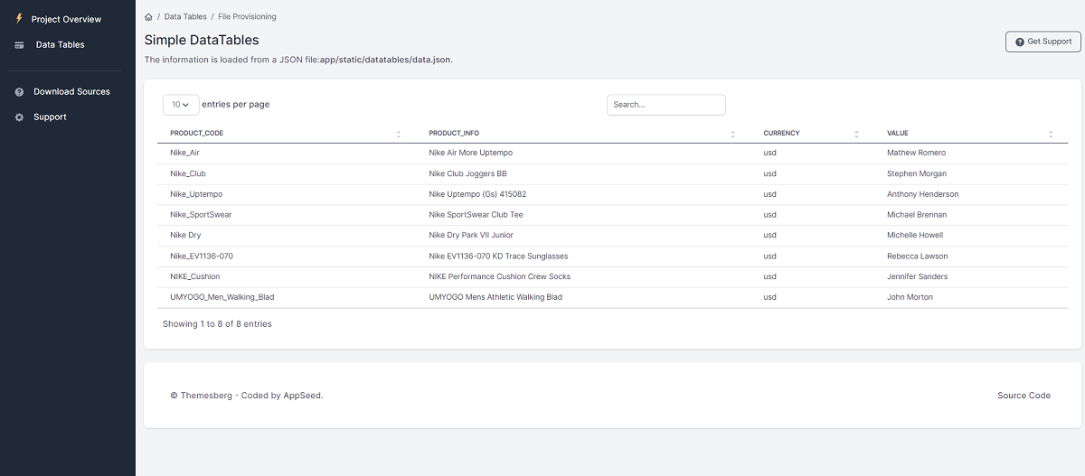Image resolution: width=1085 pixels, height=476 pixels.
Task: Sort by the PRODUCT_INFO header label
Action: [454, 134]
